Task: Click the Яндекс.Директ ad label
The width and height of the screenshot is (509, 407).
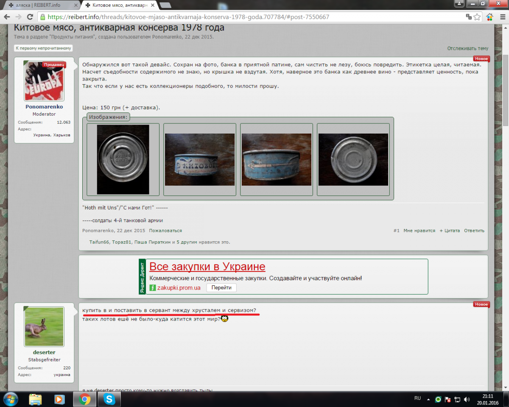Action: point(142,277)
